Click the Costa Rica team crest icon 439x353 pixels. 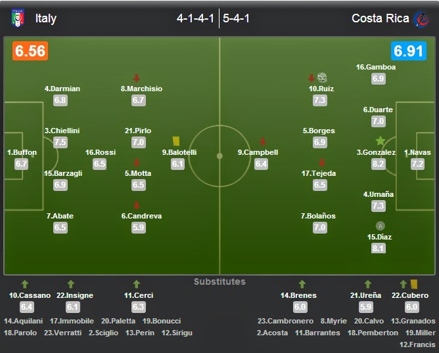pos(421,18)
